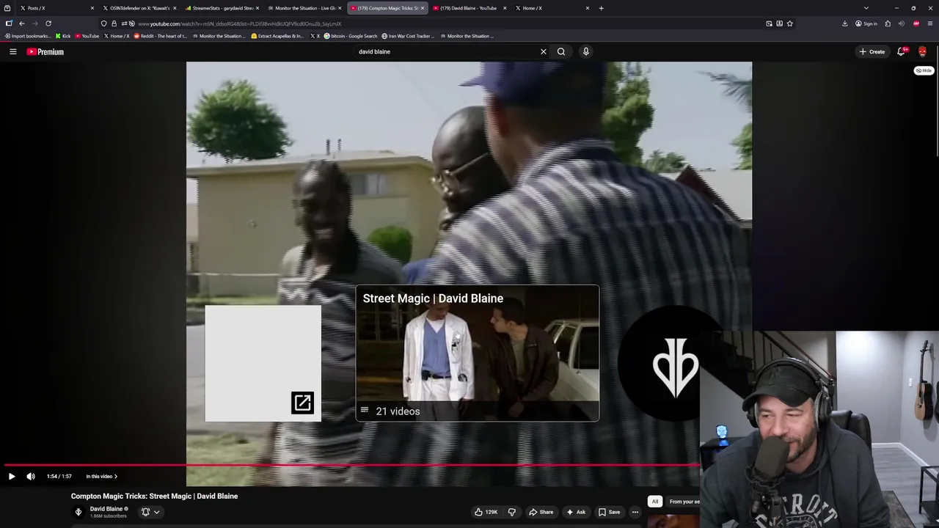
Task: Bookmark this page with the star icon
Action: (x=789, y=23)
